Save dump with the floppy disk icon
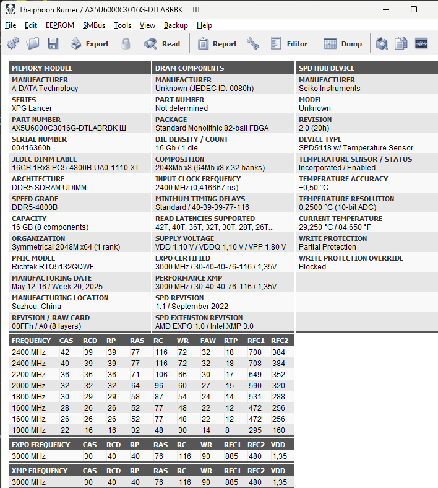The image size is (438, 488). (x=53, y=43)
